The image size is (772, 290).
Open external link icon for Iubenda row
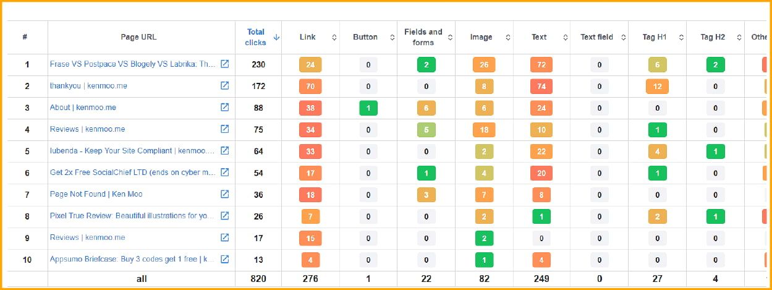click(x=225, y=151)
